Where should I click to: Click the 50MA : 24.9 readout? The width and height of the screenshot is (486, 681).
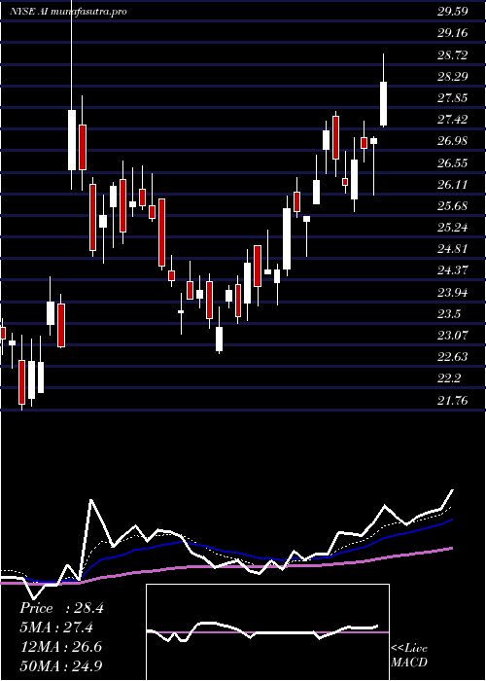[61, 665]
